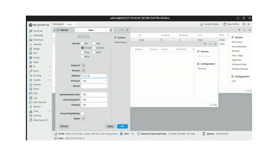Open Log in the sidebar

[x=33, y=98]
